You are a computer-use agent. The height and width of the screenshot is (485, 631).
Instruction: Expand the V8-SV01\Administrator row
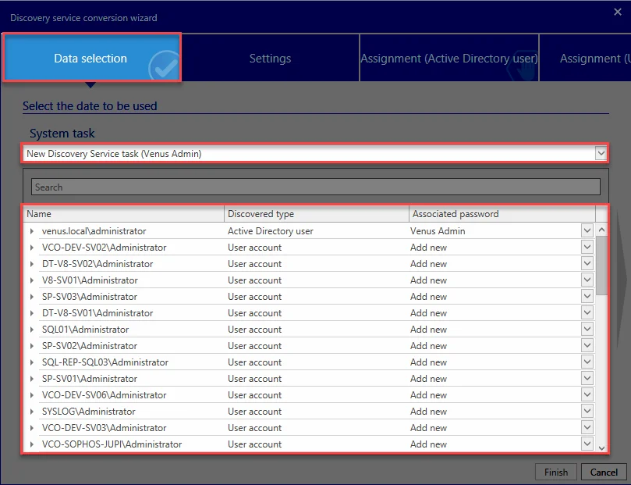point(31,280)
